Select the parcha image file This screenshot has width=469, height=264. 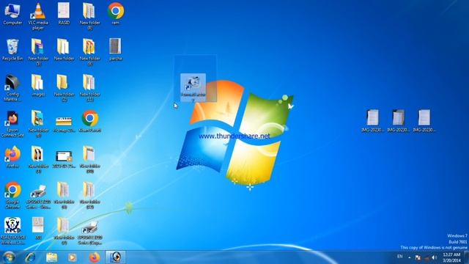click(x=116, y=50)
